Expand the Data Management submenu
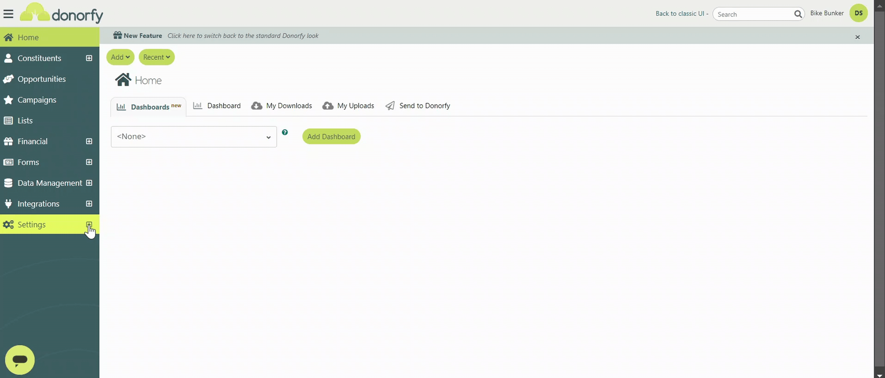 click(x=89, y=183)
